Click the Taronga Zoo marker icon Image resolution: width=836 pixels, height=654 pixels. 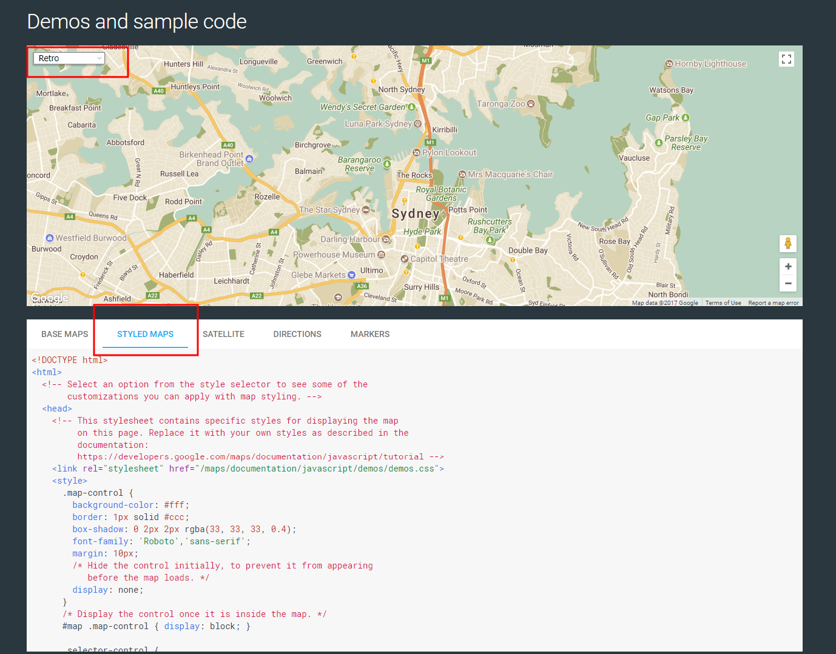531,104
